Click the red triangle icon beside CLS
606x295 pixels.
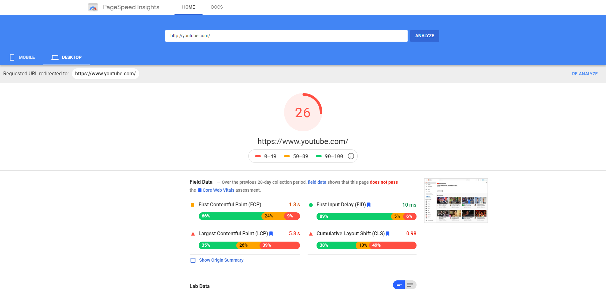coord(311,234)
